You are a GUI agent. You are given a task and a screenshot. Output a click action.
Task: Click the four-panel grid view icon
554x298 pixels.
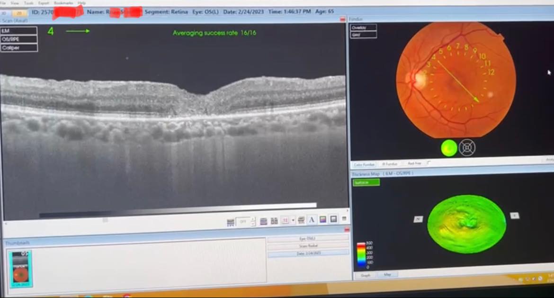click(275, 221)
